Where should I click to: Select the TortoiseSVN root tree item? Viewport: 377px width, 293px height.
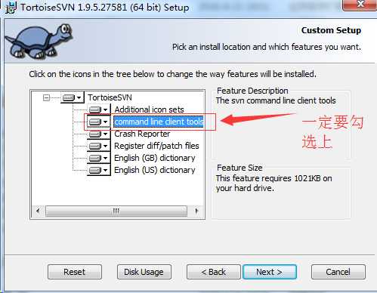(110, 97)
